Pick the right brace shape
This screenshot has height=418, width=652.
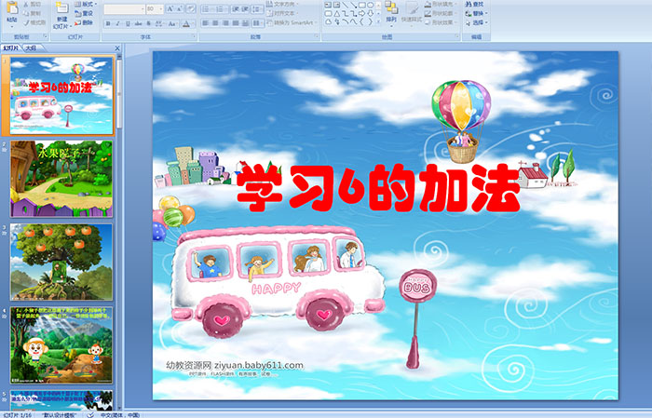coord(370,22)
